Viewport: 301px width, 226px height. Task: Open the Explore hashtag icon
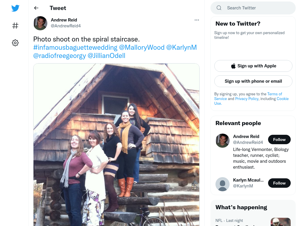point(15,25)
